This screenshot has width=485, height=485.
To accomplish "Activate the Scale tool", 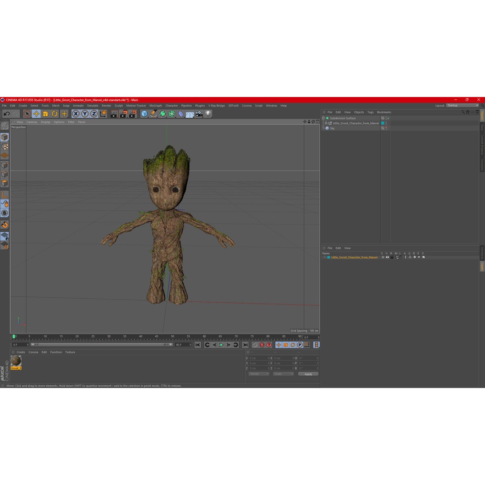I will tap(45, 114).
